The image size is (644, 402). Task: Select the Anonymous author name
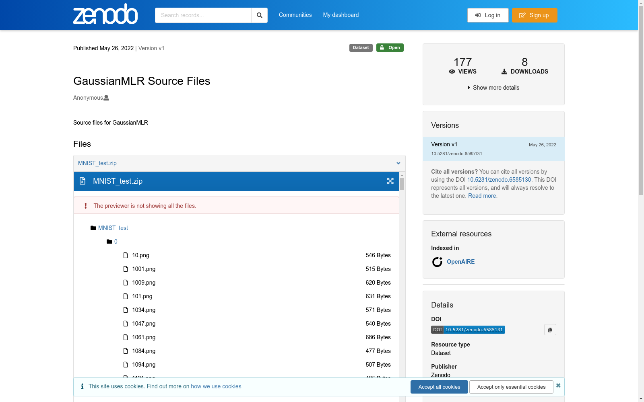pos(88,98)
